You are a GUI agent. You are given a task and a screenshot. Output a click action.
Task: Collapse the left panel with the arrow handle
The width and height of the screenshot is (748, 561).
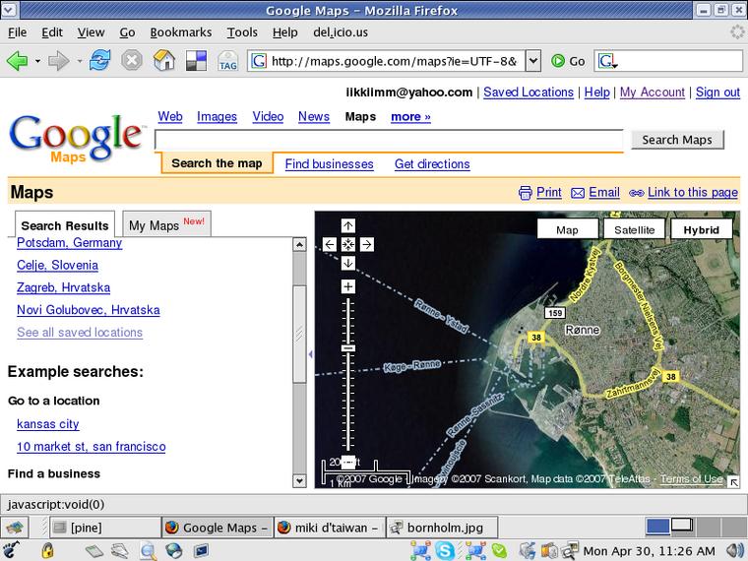[310, 353]
